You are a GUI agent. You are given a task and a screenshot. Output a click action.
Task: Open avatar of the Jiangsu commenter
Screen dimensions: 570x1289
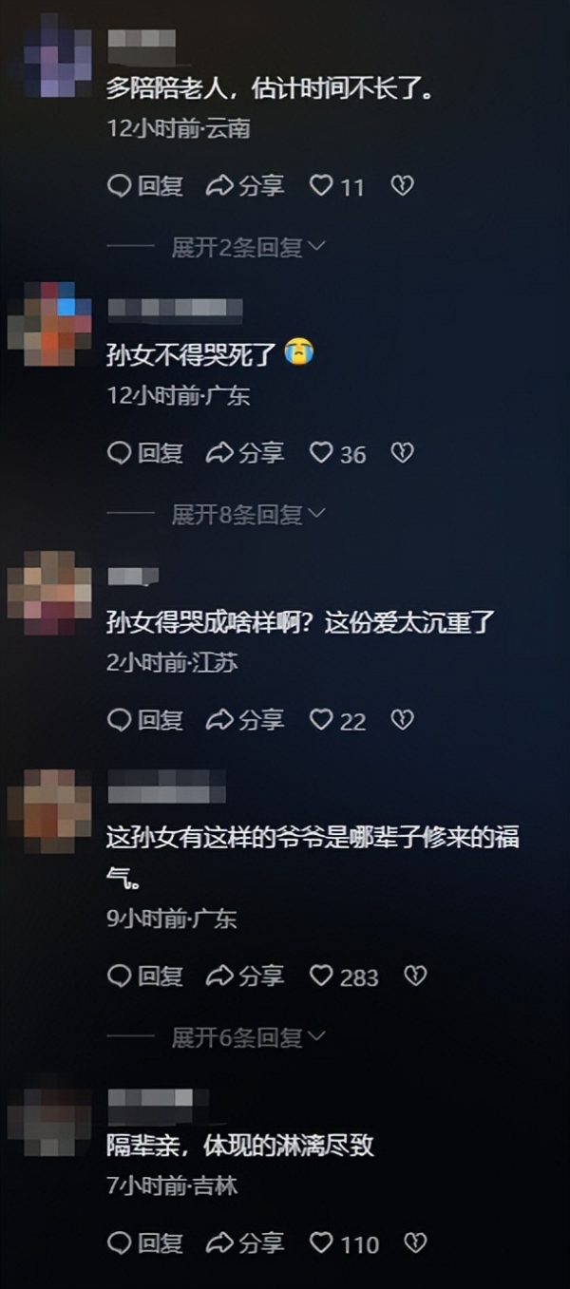(x=48, y=593)
